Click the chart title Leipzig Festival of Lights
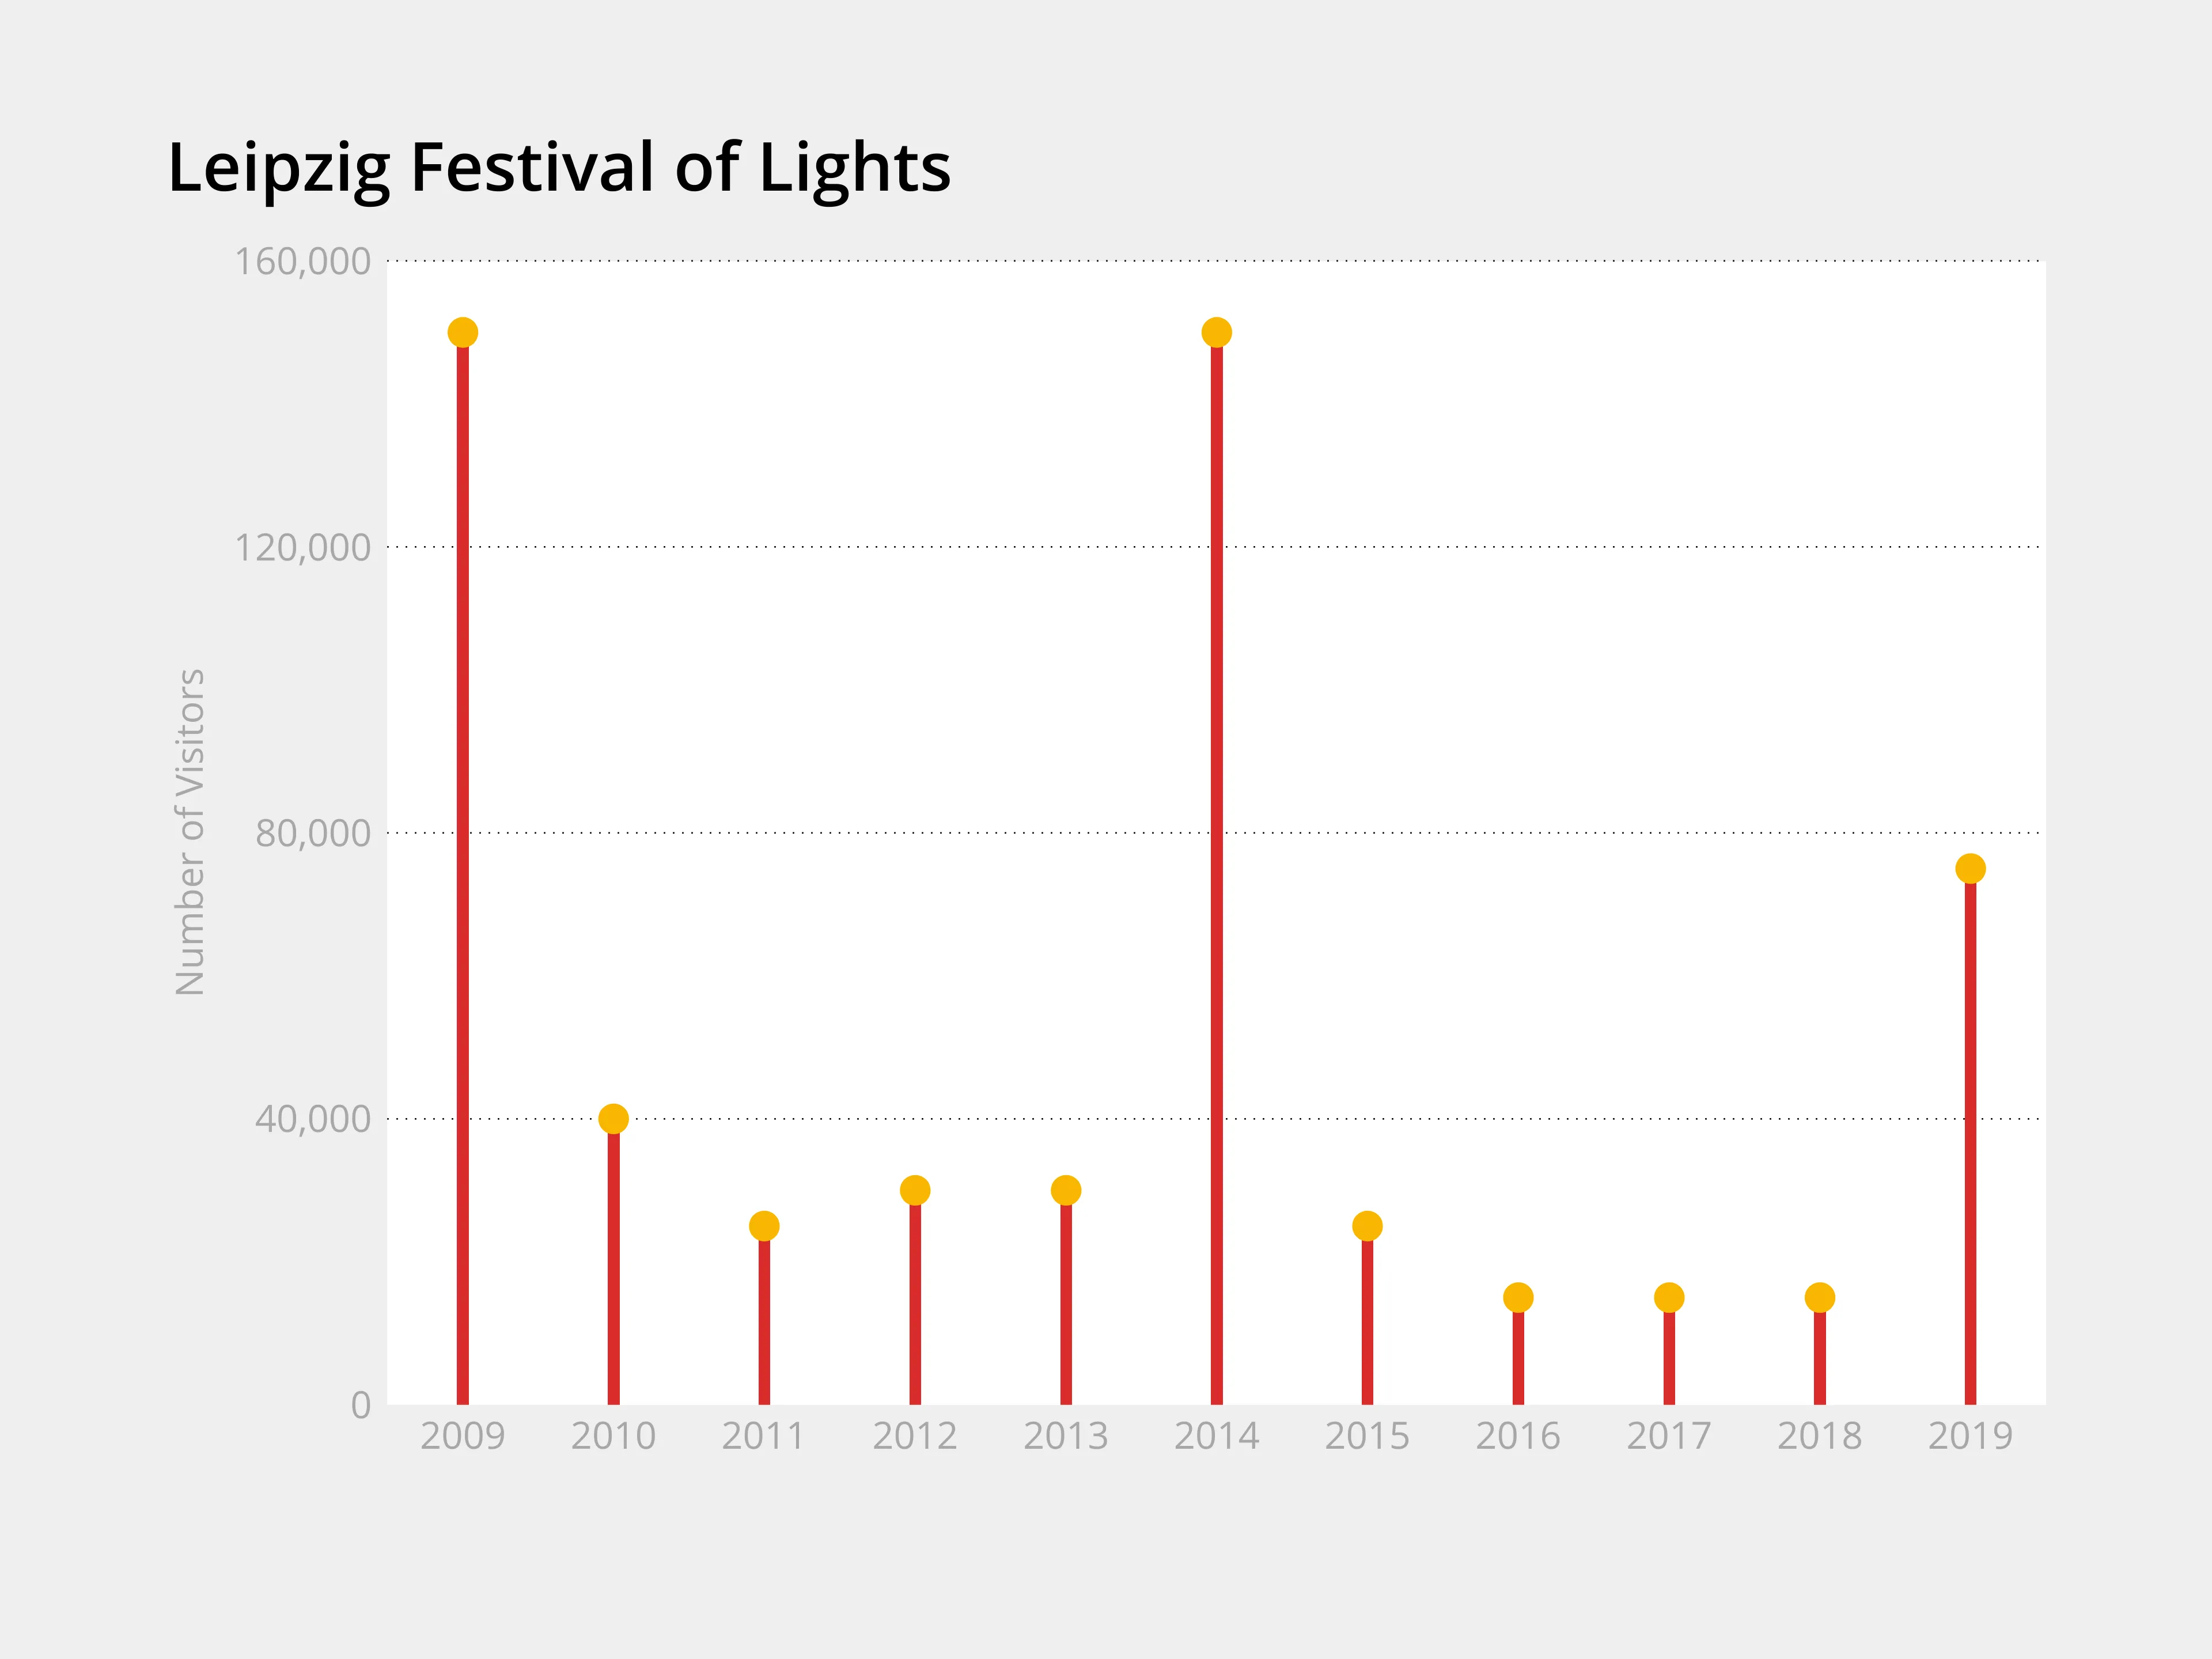The image size is (2212, 1659). (559, 167)
